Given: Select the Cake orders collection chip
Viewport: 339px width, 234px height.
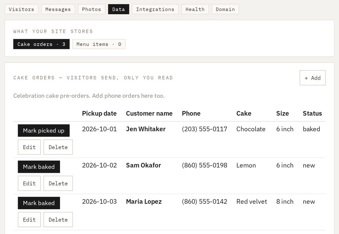Looking at the screenshot, I should pos(41,44).
